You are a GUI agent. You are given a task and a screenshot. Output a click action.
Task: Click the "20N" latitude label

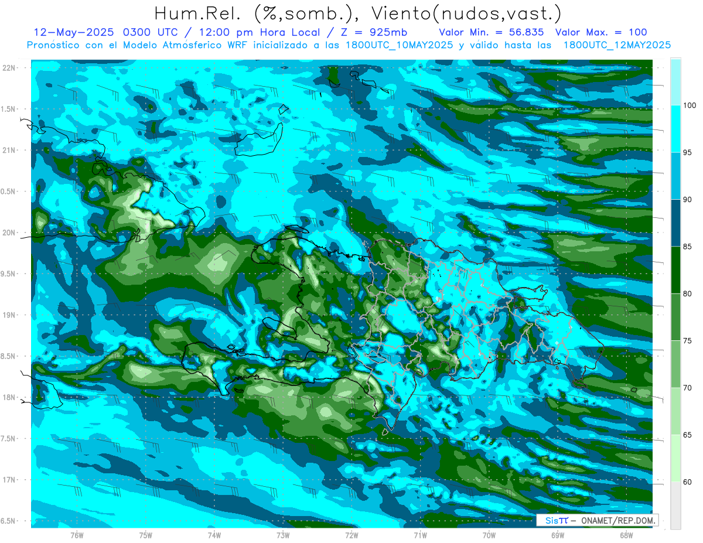pyautogui.click(x=9, y=233)
